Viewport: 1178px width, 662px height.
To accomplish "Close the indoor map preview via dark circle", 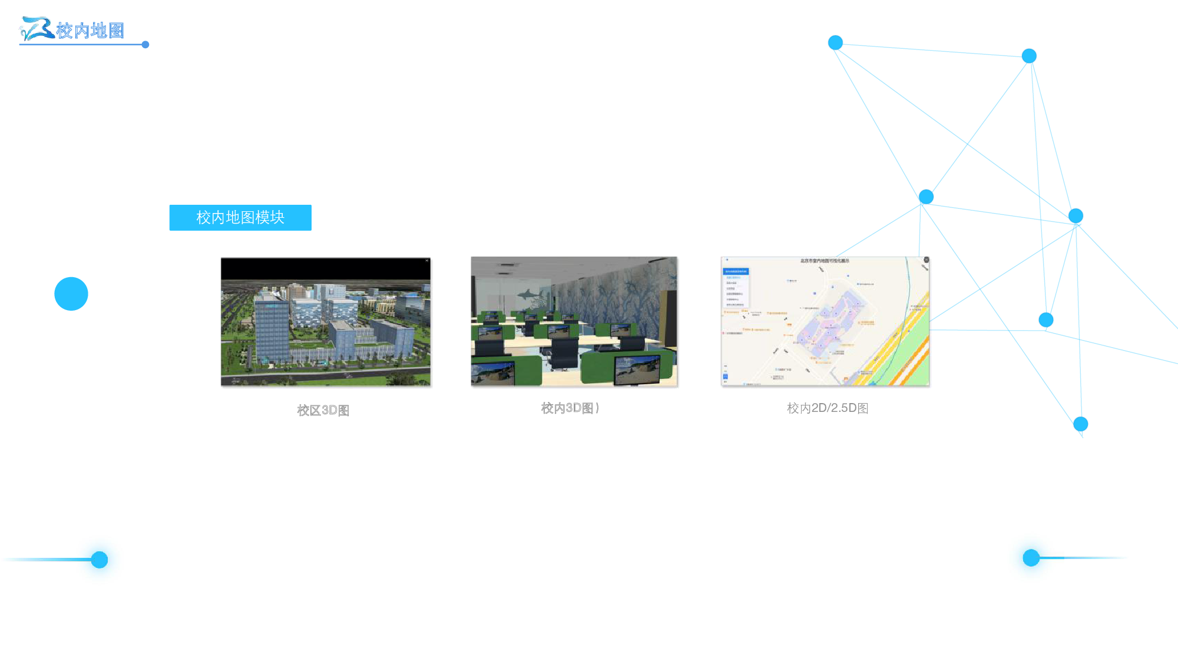I will pos(926,260).
